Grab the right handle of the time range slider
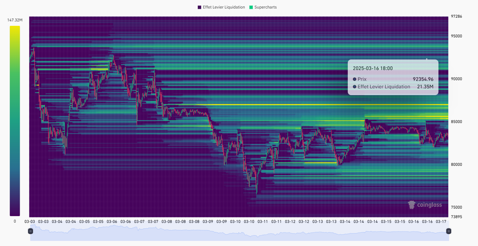The width and height of the screenshot is (478, 246). (449, 231)
